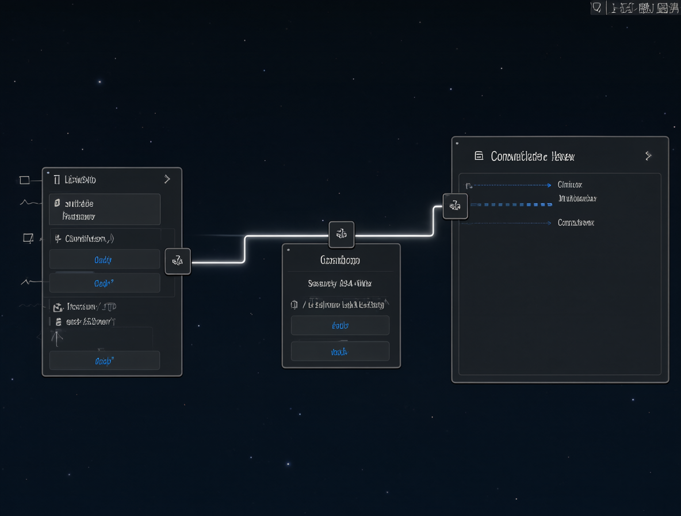The width and height of the screenshot is (681, 516).
Task: Click the upward arrow icon in left node
Action: 57,338
